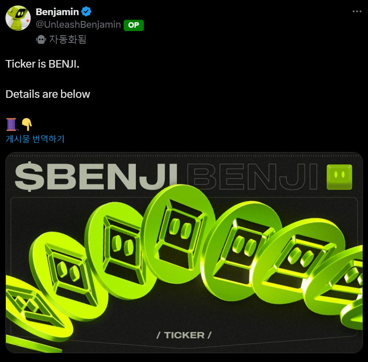Image resolution: width=368 pixels, height=362 pixels.
Task: Open the @UnleashBenjamin handle link
Action: 78,25
